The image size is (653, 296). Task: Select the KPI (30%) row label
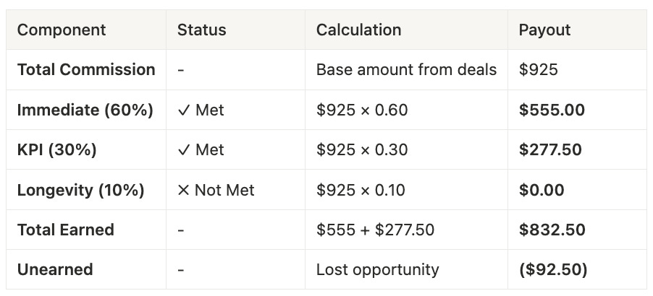click(57, 150)
